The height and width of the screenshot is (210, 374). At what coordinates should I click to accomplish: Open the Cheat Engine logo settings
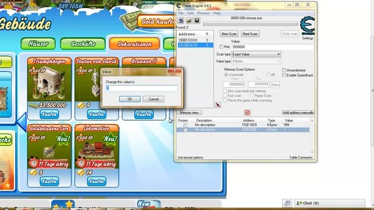pyautogui.click(x=308, y=26)
